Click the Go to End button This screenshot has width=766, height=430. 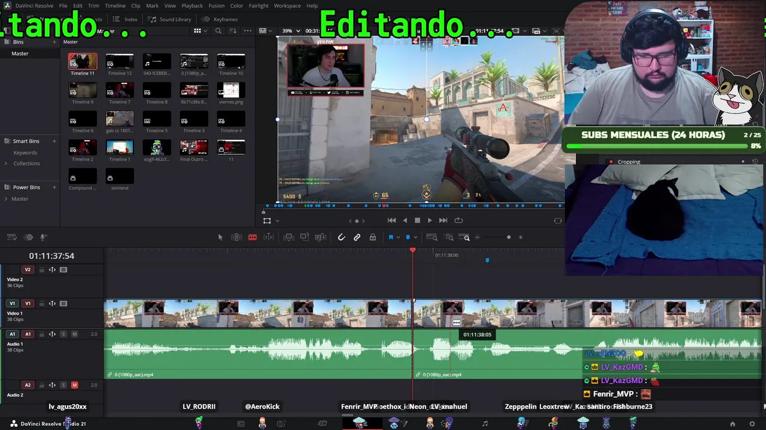tap(443, 220)
